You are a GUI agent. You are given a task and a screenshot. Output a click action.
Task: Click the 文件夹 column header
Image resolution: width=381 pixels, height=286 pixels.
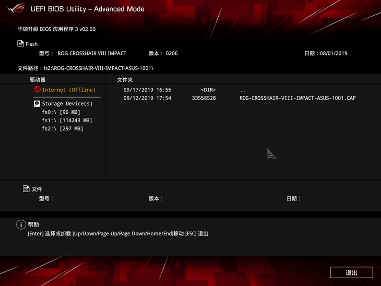[x=125, y=80]
